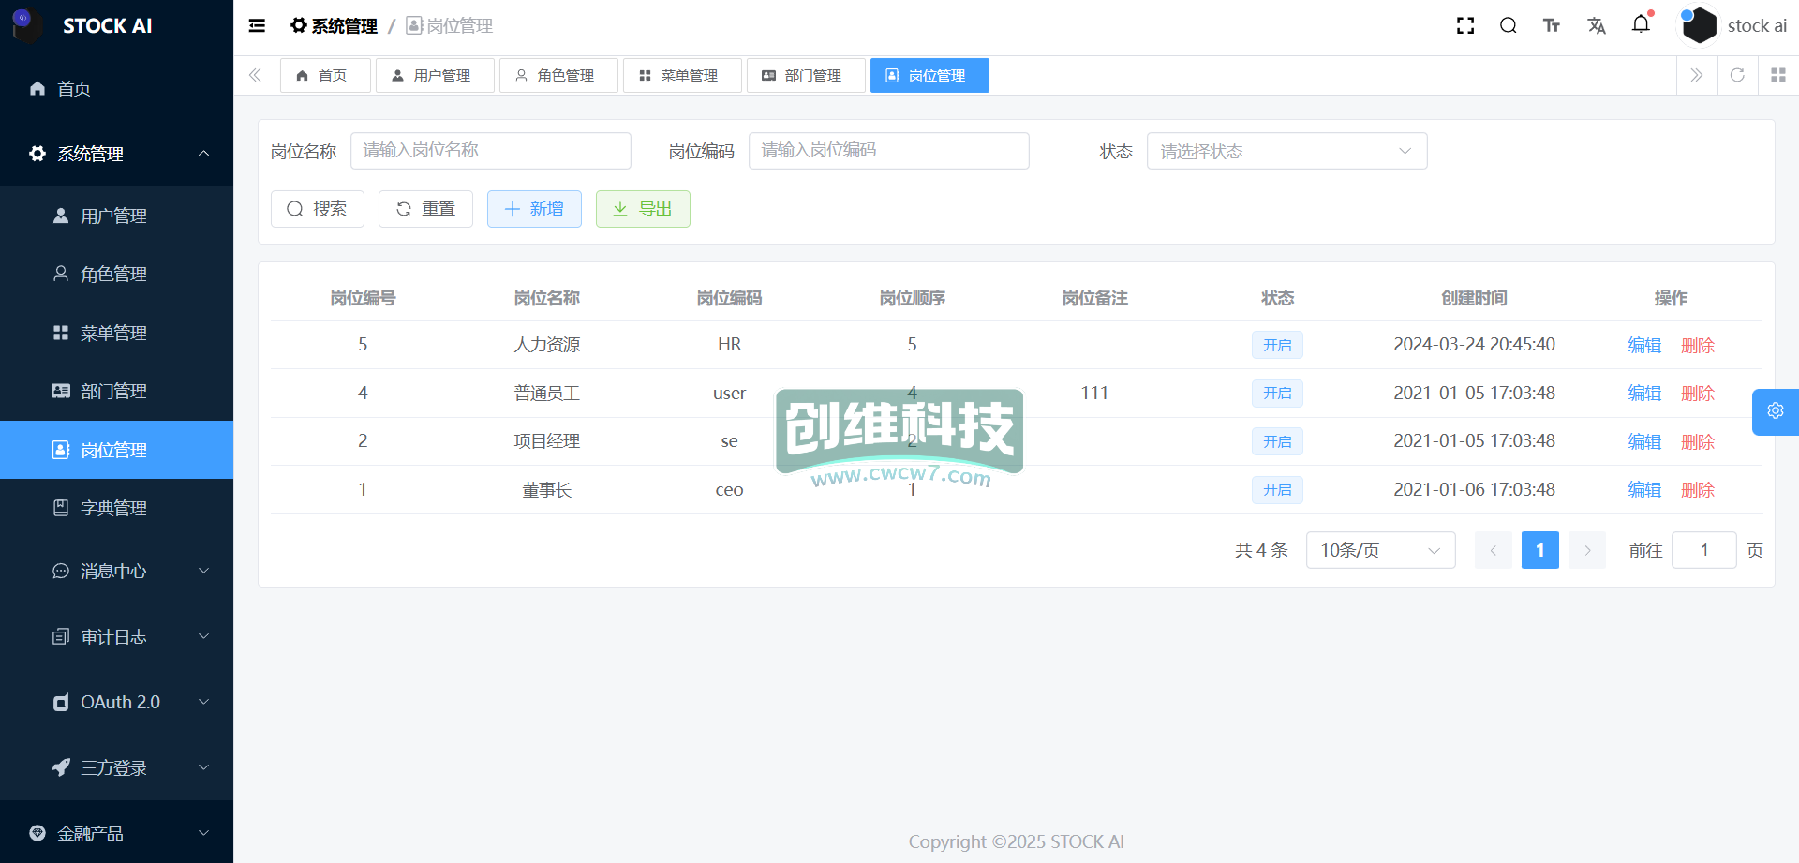Image resolution: width=1799 pixels, height=863 pixels.
Task: Open the header search magnifier icon
Action: pyautogui.click(x=1508, y=26)
